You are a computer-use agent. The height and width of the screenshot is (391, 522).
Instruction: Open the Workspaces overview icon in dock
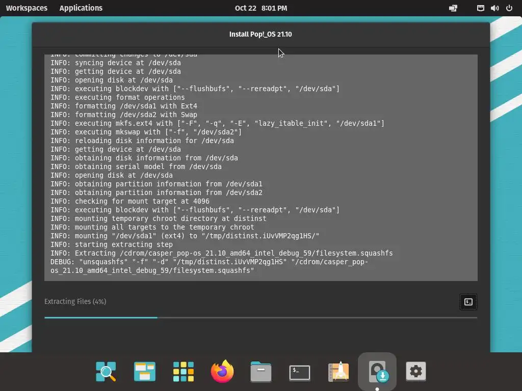[x=144, y=371]
